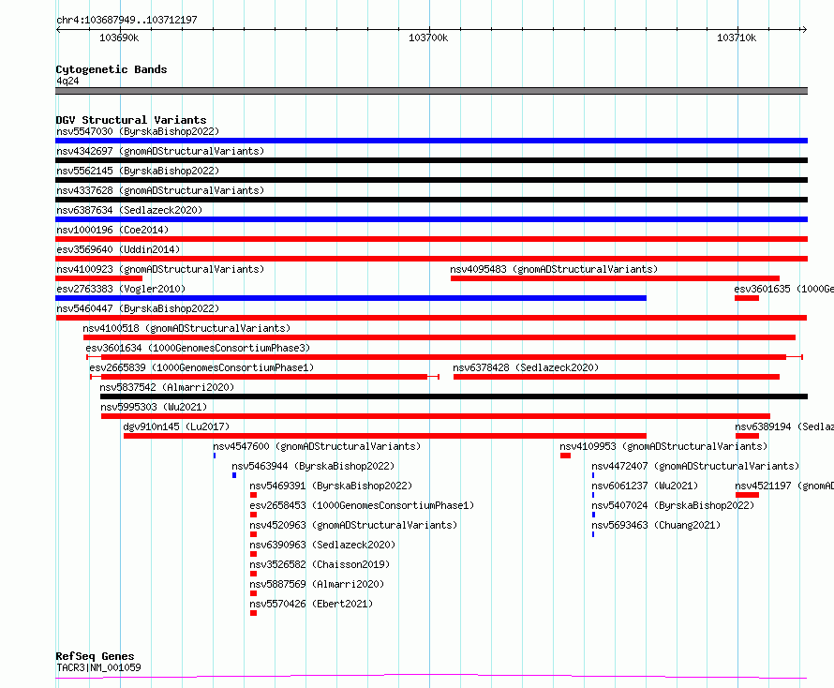Select nsv1000196 (Coe2014) variant label
Viewport: 834px width, 688px height.
(112, 230)
